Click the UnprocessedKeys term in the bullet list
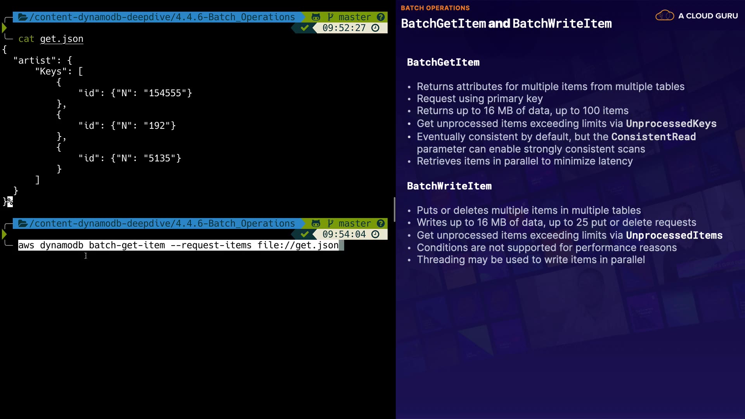The height and width of the screenshot is (419, 745). coord(671,124)
